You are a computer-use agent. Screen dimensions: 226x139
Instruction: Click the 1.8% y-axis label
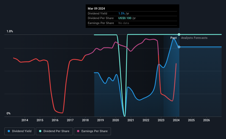point(10,31)
